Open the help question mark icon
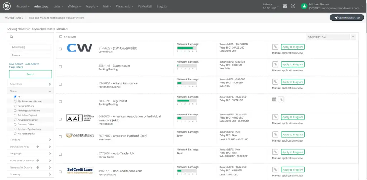Image resolution: width=367 pixels, height=180 pixels. [x=293, y=6]
